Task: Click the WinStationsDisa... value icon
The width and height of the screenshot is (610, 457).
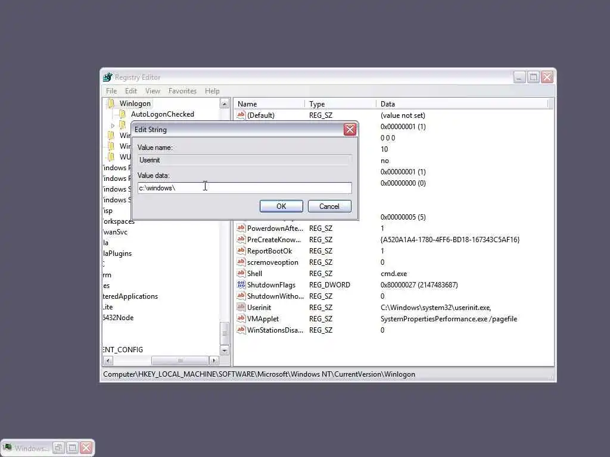Action: (241, 330)
